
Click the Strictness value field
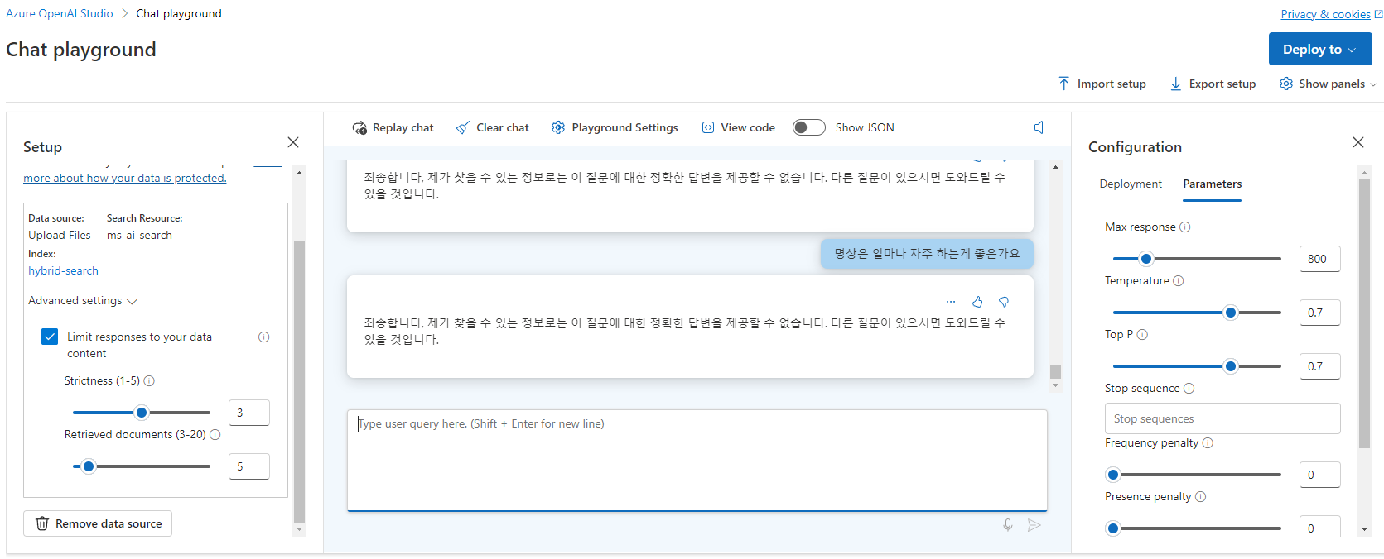tap(249, 413)
